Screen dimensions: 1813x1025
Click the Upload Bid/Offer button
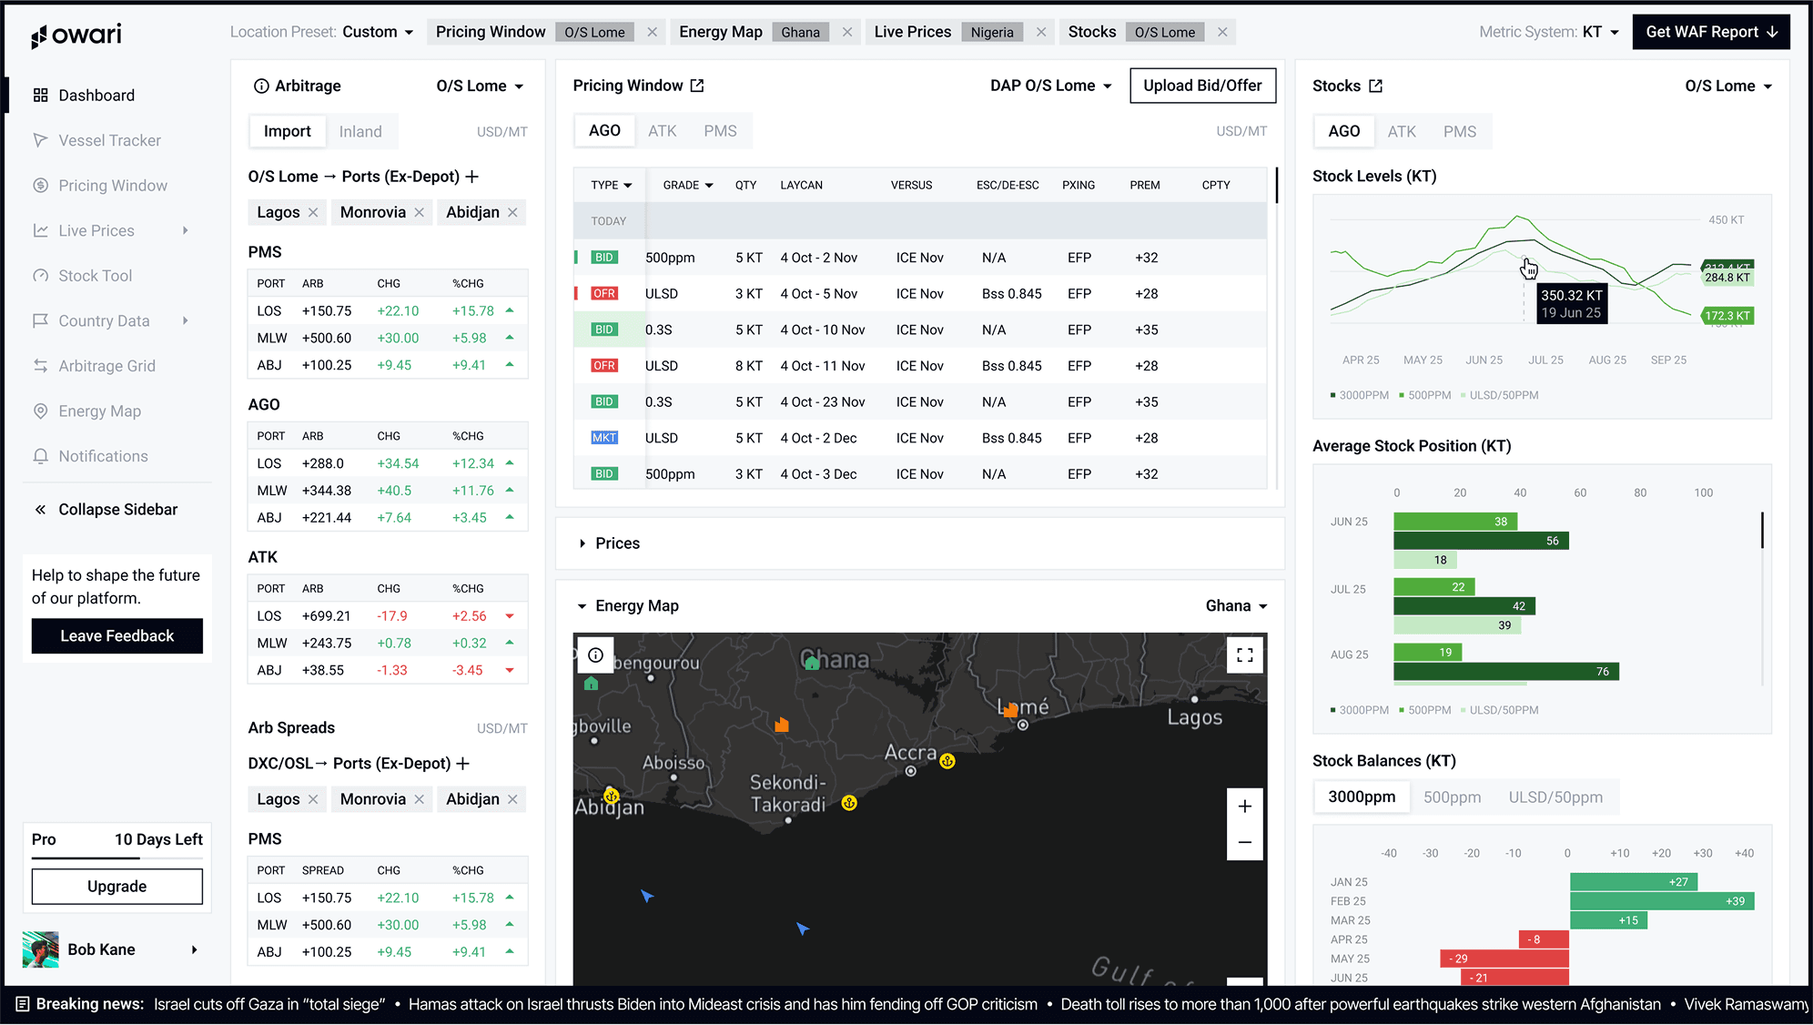[1201, 86]
